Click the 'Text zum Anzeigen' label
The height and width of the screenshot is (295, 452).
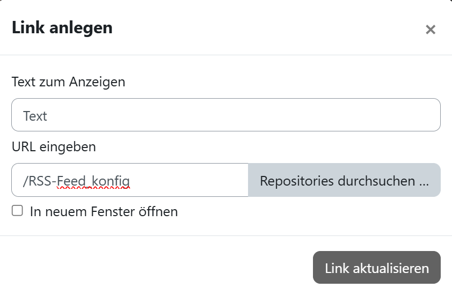coord(68,82)
